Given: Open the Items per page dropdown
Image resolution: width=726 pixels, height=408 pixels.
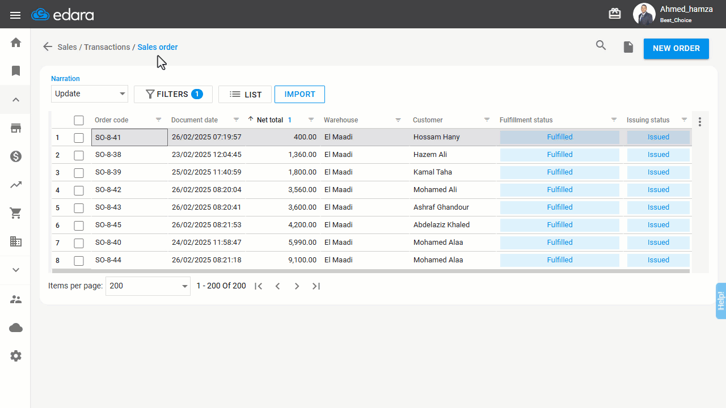Looking at the screenshot, I should tap(148, 286).
